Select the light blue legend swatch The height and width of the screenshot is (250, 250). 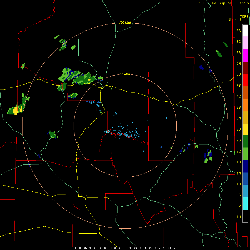point(245,191)
